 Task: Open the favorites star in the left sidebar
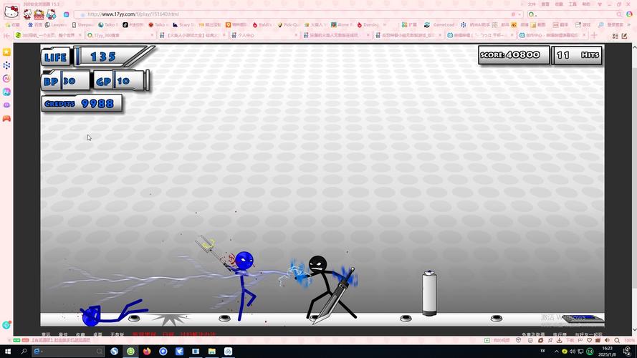coord(6,52)
